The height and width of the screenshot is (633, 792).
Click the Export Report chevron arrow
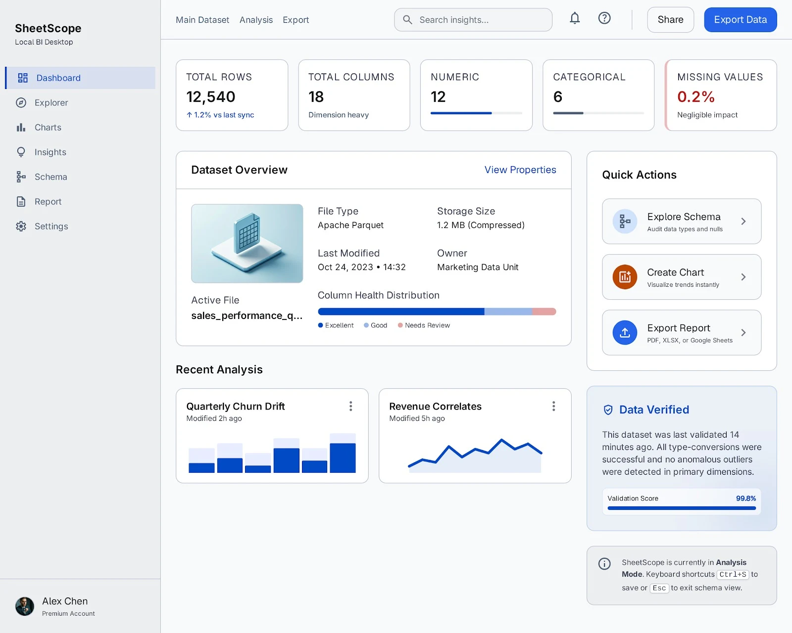pos(743,333)
